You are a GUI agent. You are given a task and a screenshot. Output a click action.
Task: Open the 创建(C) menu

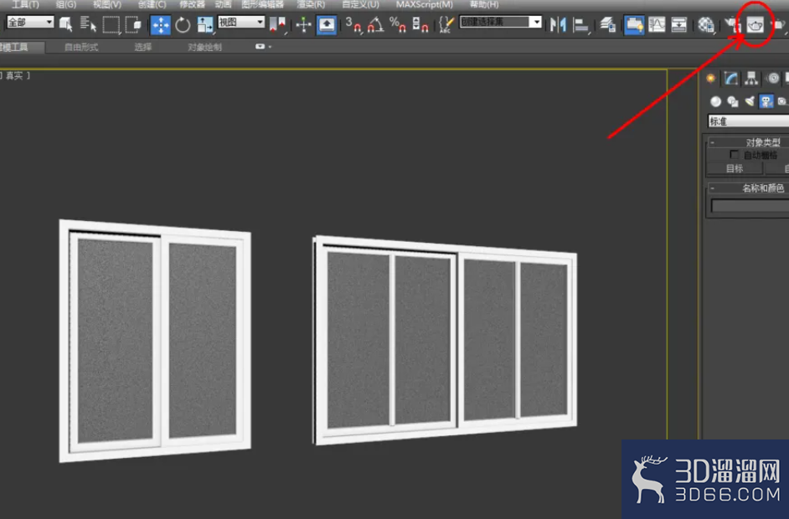tap(152, 4)
